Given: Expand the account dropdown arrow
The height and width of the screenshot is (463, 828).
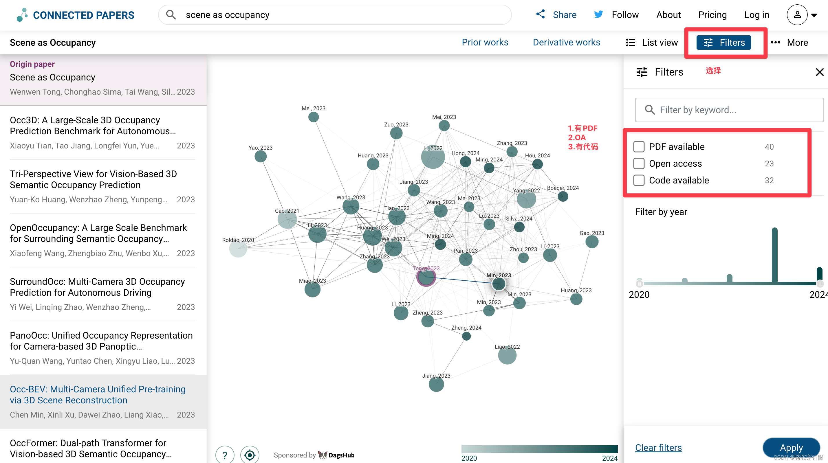Looking at the screenshot, I should coord(814,15).
